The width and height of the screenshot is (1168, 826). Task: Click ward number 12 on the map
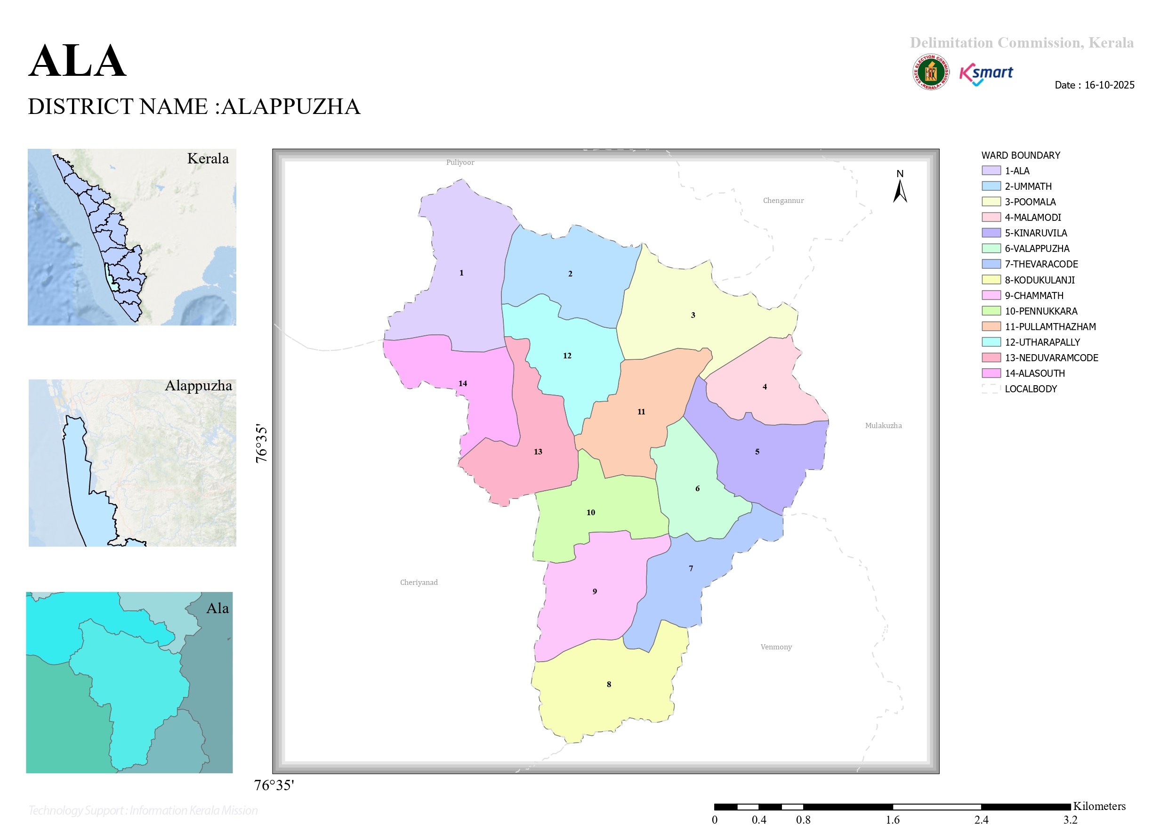(x=567, y=356)
